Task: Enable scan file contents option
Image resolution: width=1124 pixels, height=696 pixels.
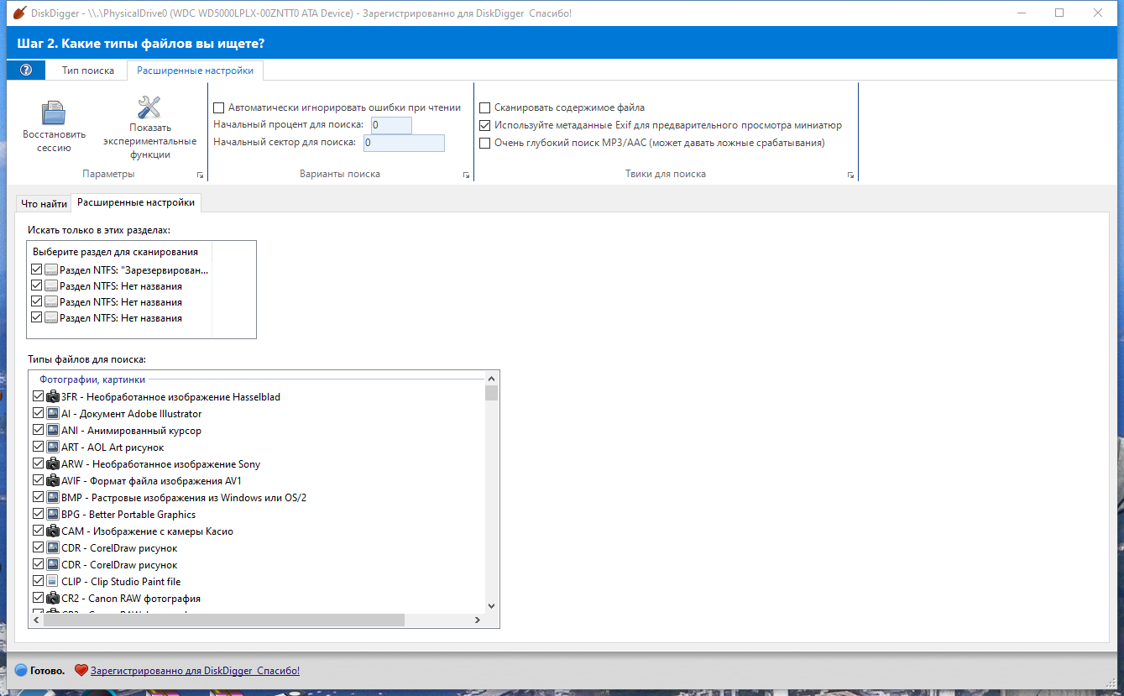Action: [485, 107]
